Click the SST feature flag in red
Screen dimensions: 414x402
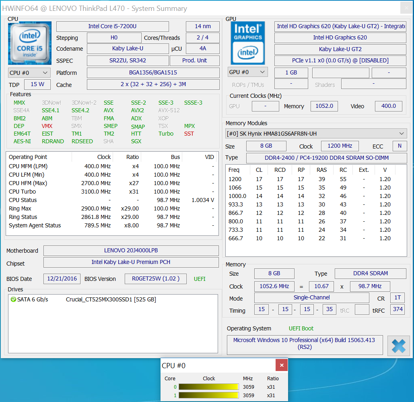click(x=189, y=134)
